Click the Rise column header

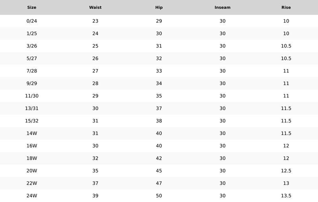coord(286,8)
